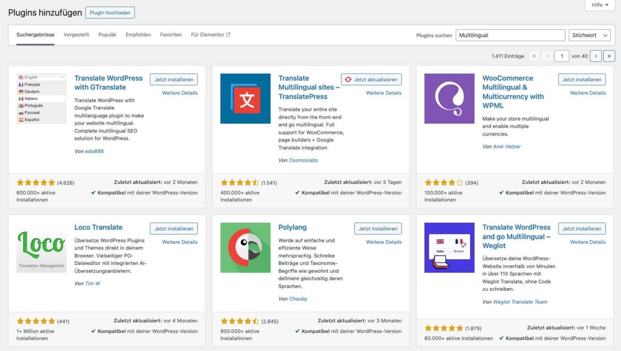This screenshot has height=351, width=621.
Task: Open the Loco Translate title link
Action: [98, 227]
